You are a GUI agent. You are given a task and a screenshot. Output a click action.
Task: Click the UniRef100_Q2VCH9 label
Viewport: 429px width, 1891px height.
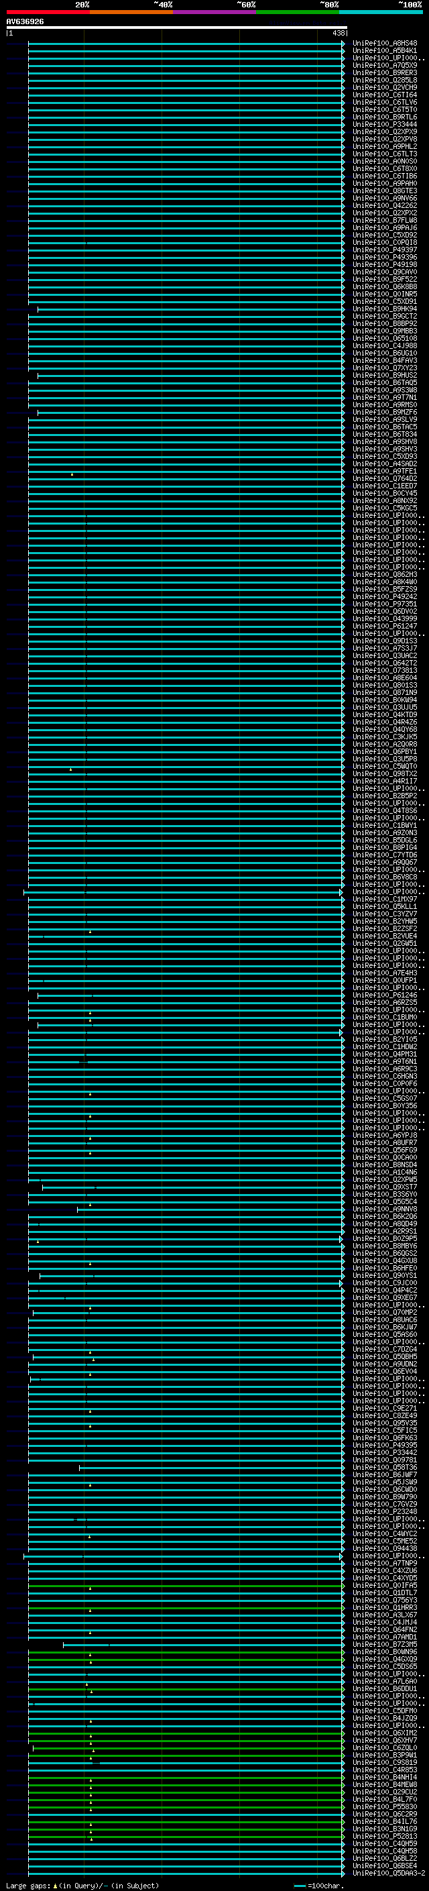[385, 87]
